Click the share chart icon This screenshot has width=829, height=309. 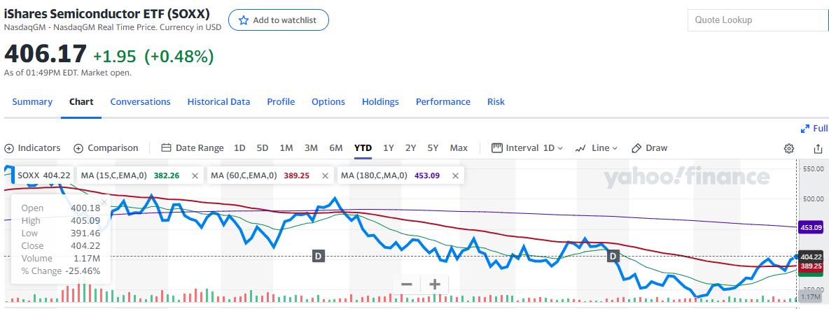(x=818, y=148)
